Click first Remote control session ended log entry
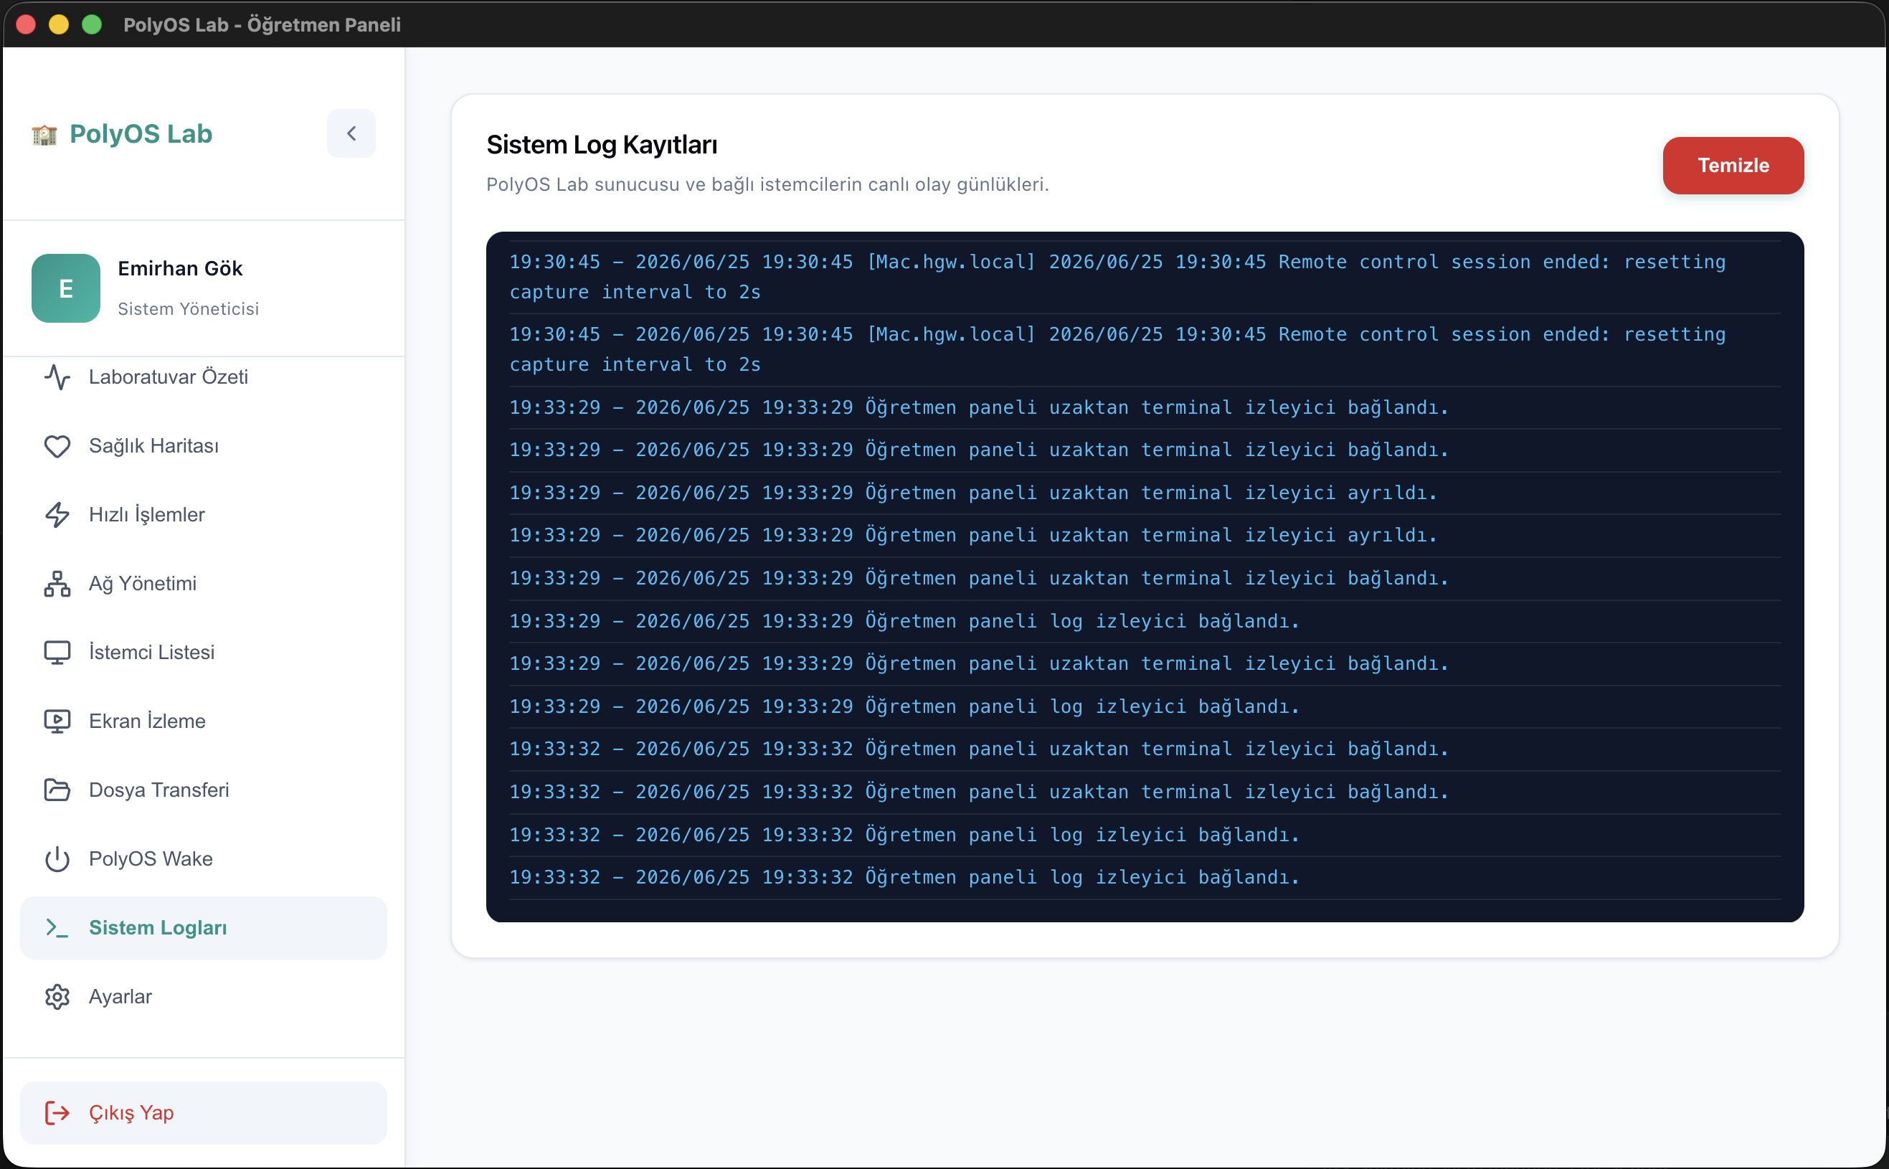 [x=1145, y=277]
